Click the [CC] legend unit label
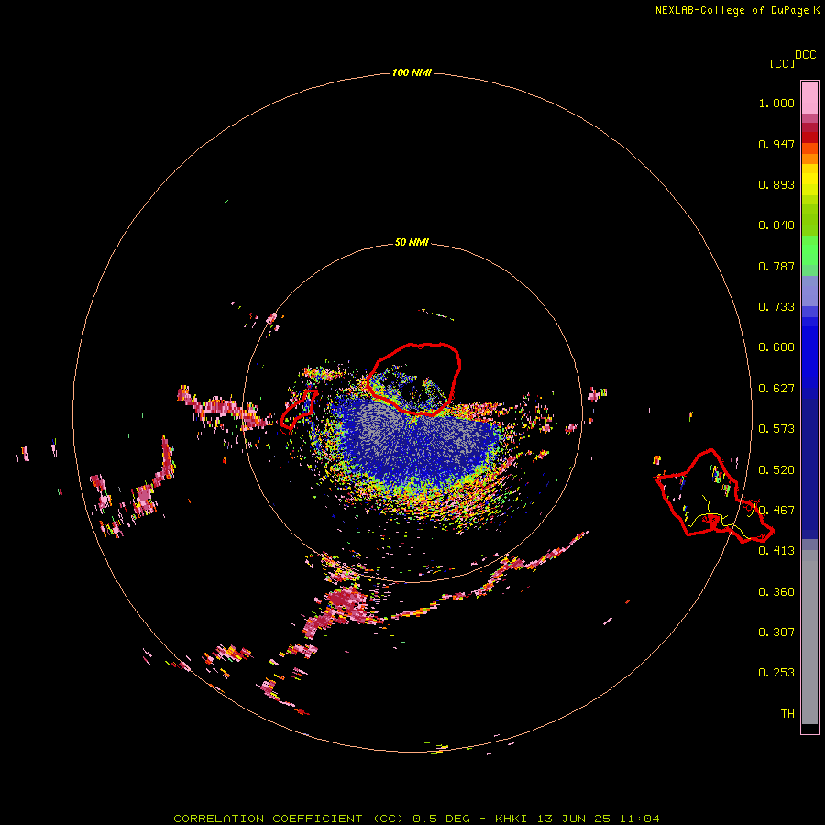 [782, 63]
